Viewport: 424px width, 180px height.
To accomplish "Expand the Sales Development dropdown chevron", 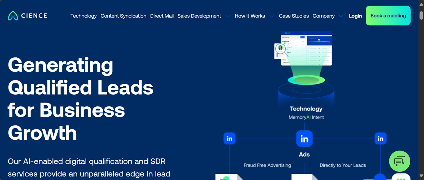I will (227, 16).
